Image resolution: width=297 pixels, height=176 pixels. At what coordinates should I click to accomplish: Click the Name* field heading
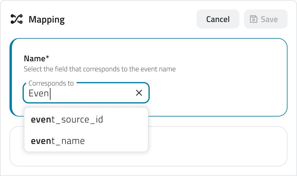point(34,59)
